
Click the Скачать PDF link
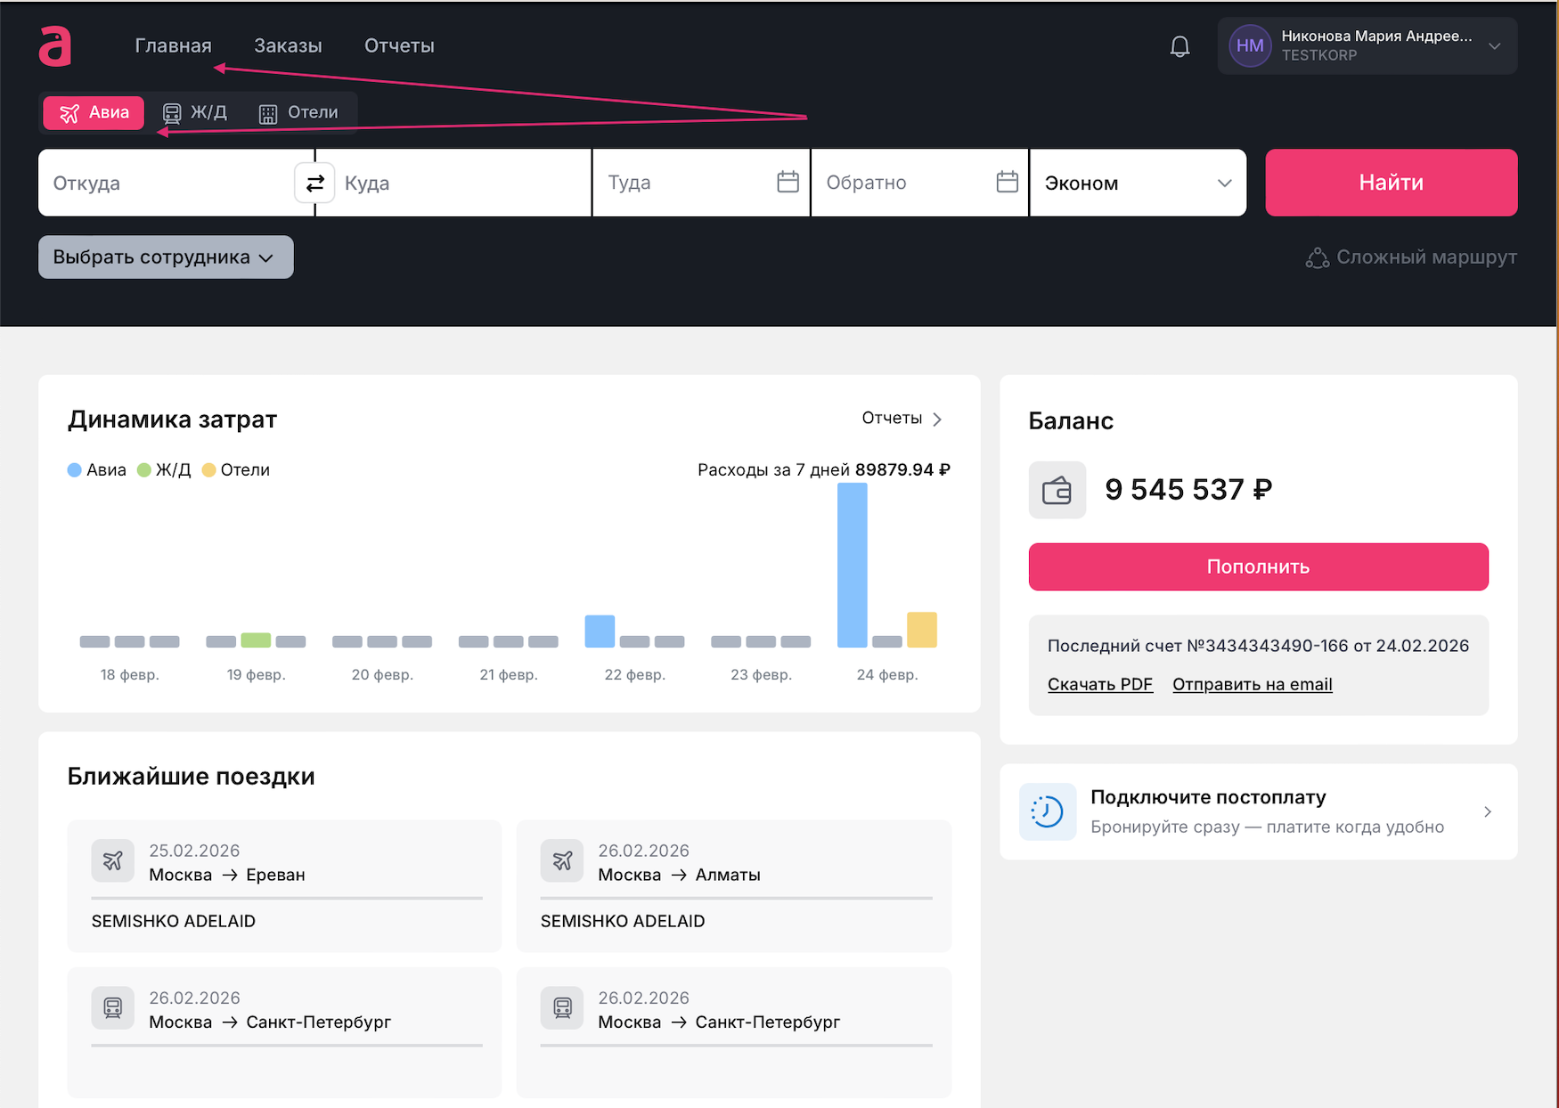[1099, 684]
